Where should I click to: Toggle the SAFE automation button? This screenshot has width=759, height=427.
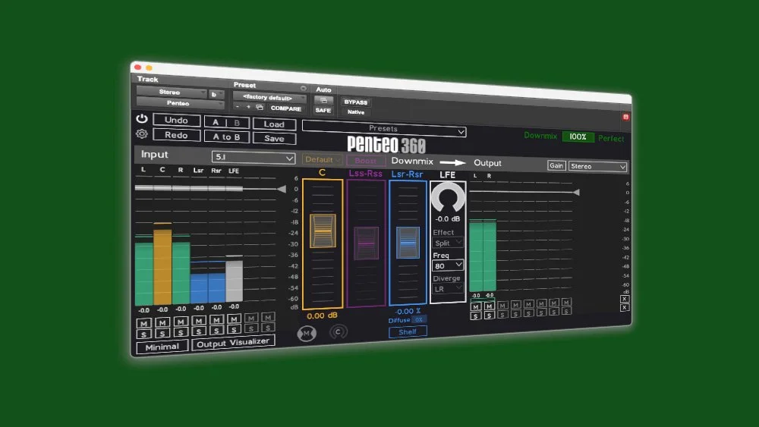click(x=323, y=110)
